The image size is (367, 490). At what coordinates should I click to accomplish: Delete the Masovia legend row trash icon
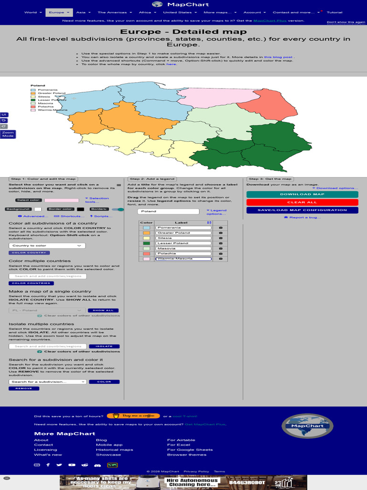[221, 248]
